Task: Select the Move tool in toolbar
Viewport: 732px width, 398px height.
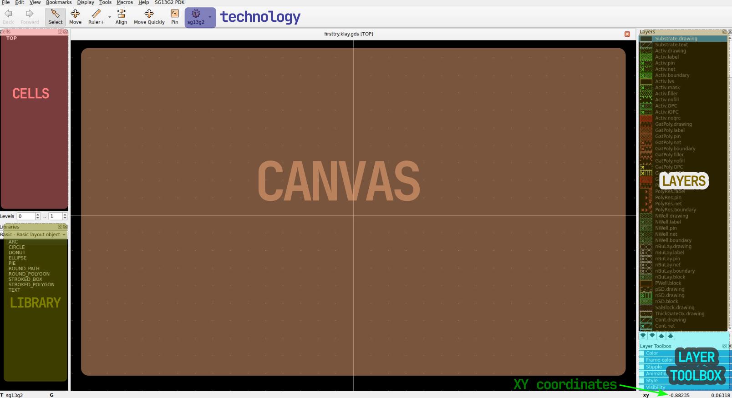Action: [75, 17]
